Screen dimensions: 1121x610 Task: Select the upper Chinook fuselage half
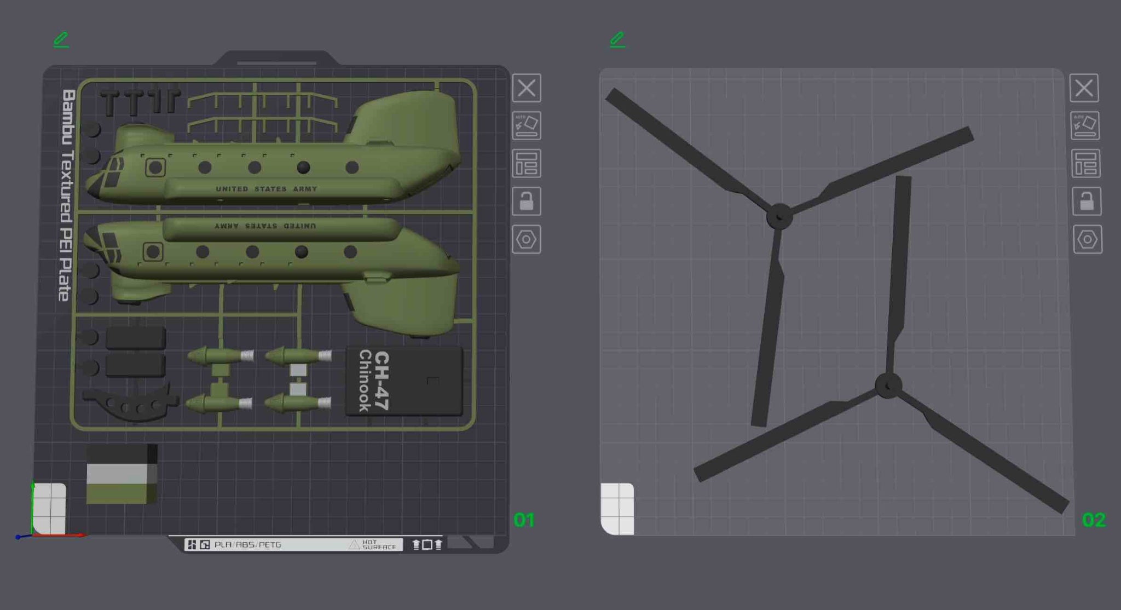(x=274, y=164)
